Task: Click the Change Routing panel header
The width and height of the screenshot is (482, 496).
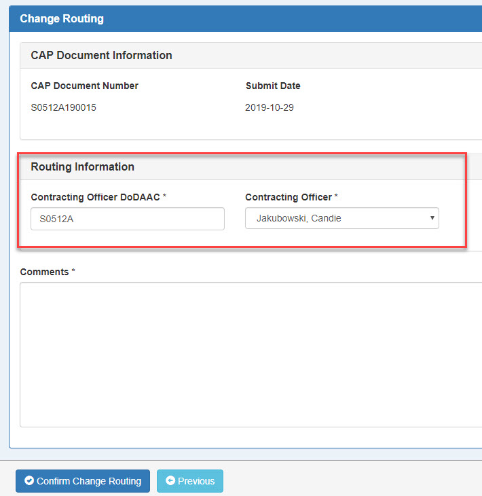Action: pyautogui.click(x=62, y=19)
